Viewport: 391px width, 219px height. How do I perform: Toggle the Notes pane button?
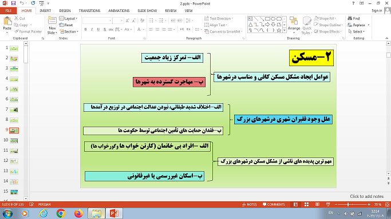pos(250,204)
